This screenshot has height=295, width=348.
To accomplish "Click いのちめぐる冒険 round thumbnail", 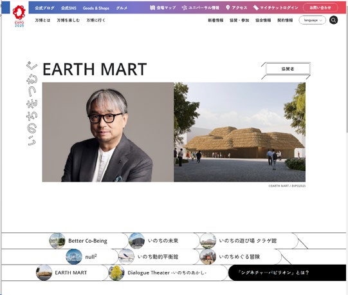I will point(208,257).
